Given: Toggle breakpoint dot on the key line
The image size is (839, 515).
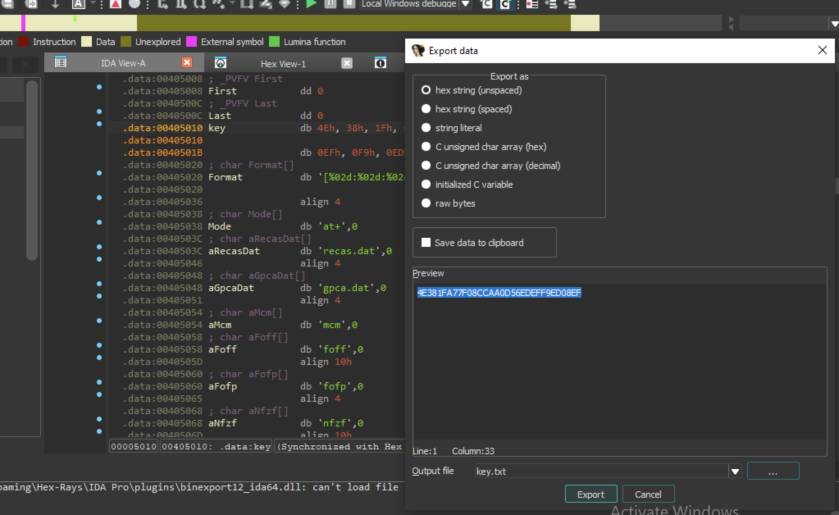Looking at the screenshot, I should point(99,124).
